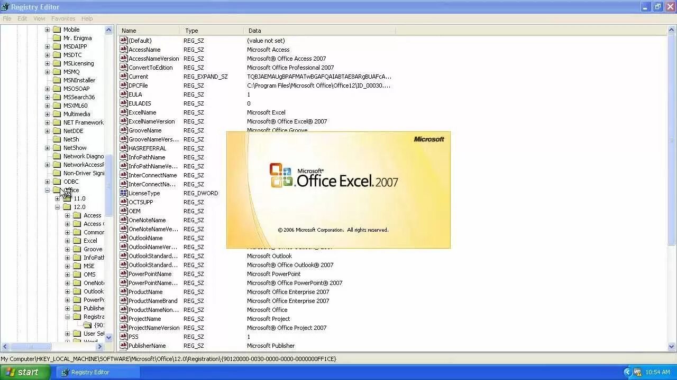The height and width of the screenshot is (380, 677).
Task: Click the EULA string value icon
Action: (124, 94)
